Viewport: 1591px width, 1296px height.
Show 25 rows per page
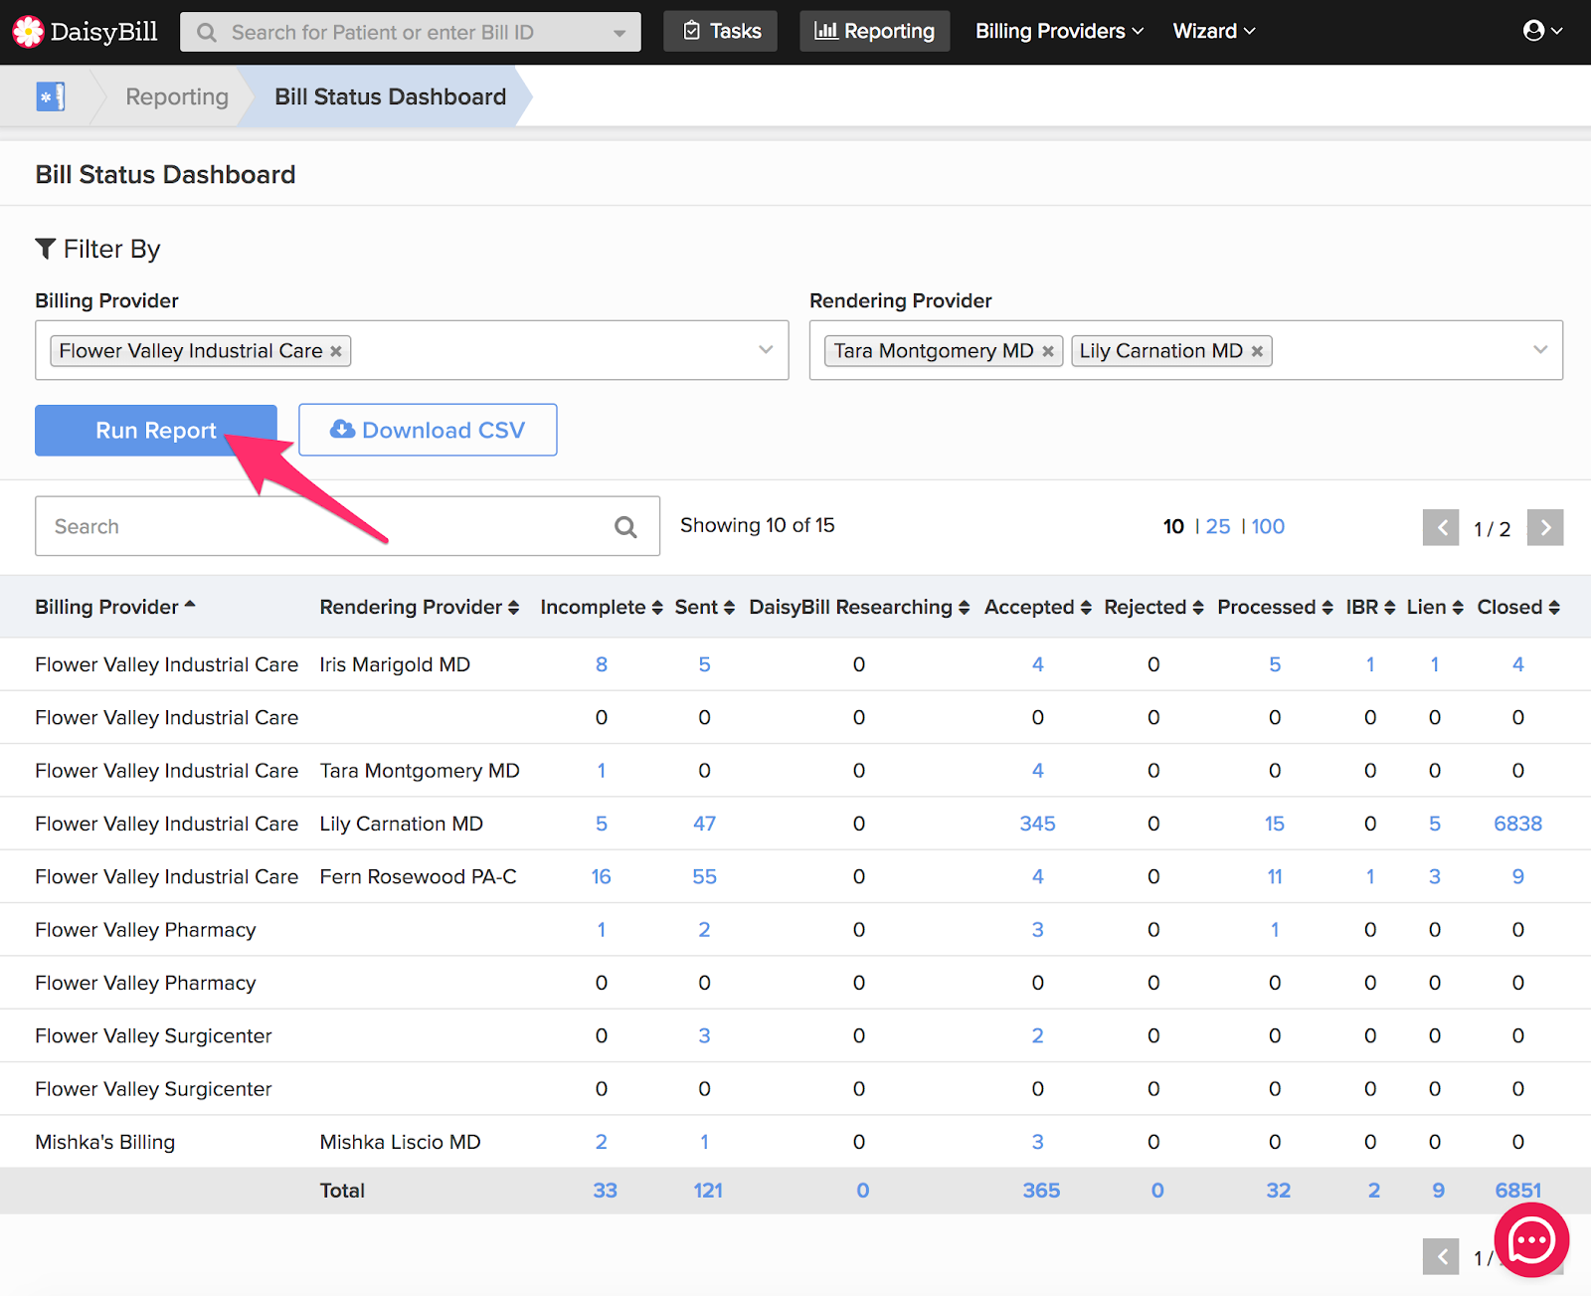coord(1218,526)
